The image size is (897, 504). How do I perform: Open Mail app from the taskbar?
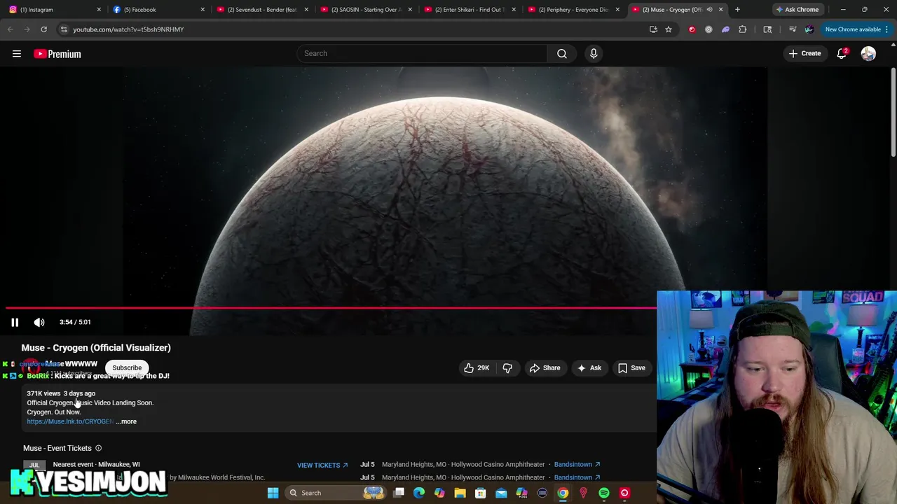pyautogui.click(x=501, y=493)
